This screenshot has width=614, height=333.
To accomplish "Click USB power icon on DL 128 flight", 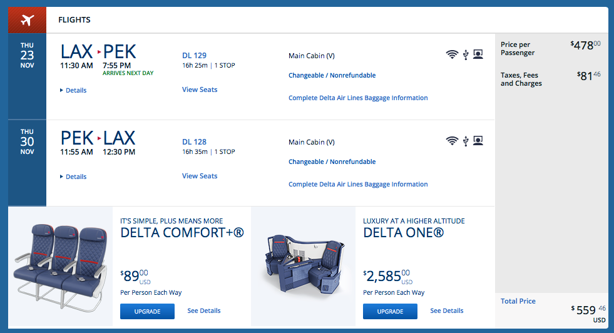I will pyautogui.click(x=466, y=141).
